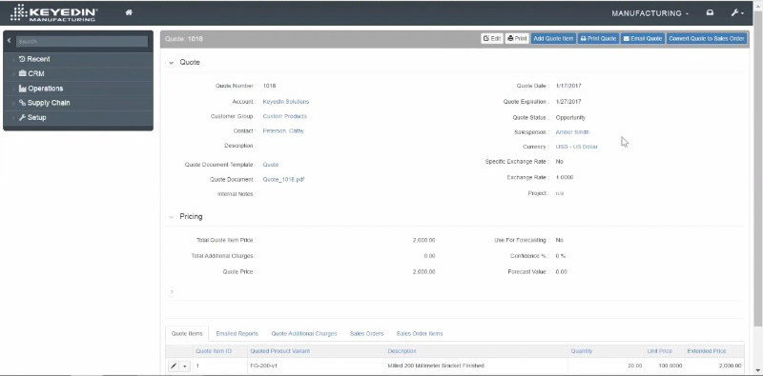Collapse the Pricing section chevron
The width and height of the screenshot is (763, 376).
tap(171, 217)
